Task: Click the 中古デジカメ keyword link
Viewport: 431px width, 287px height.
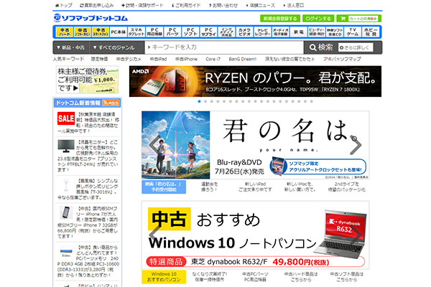Action: 129,59
